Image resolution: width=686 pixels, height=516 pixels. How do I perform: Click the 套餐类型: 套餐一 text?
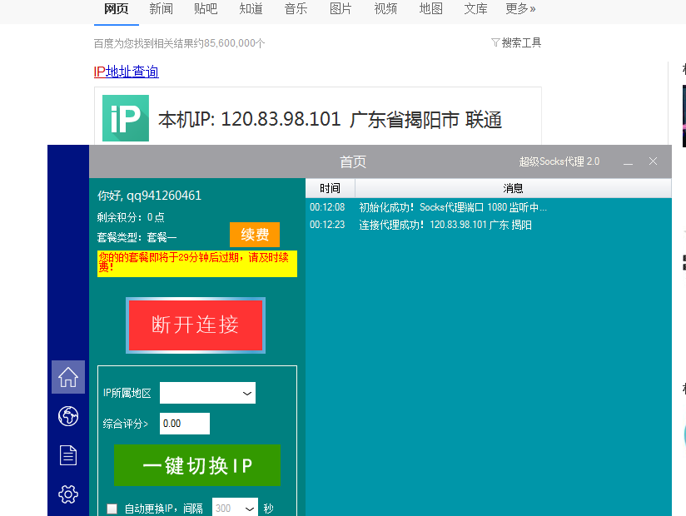point(137,237)
